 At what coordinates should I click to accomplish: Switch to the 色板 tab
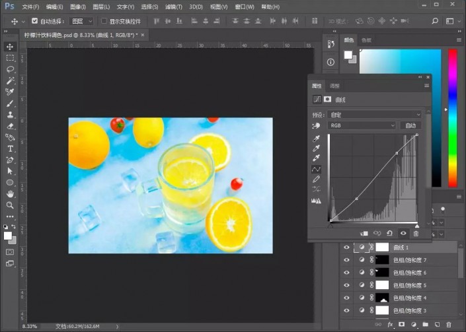366,40
